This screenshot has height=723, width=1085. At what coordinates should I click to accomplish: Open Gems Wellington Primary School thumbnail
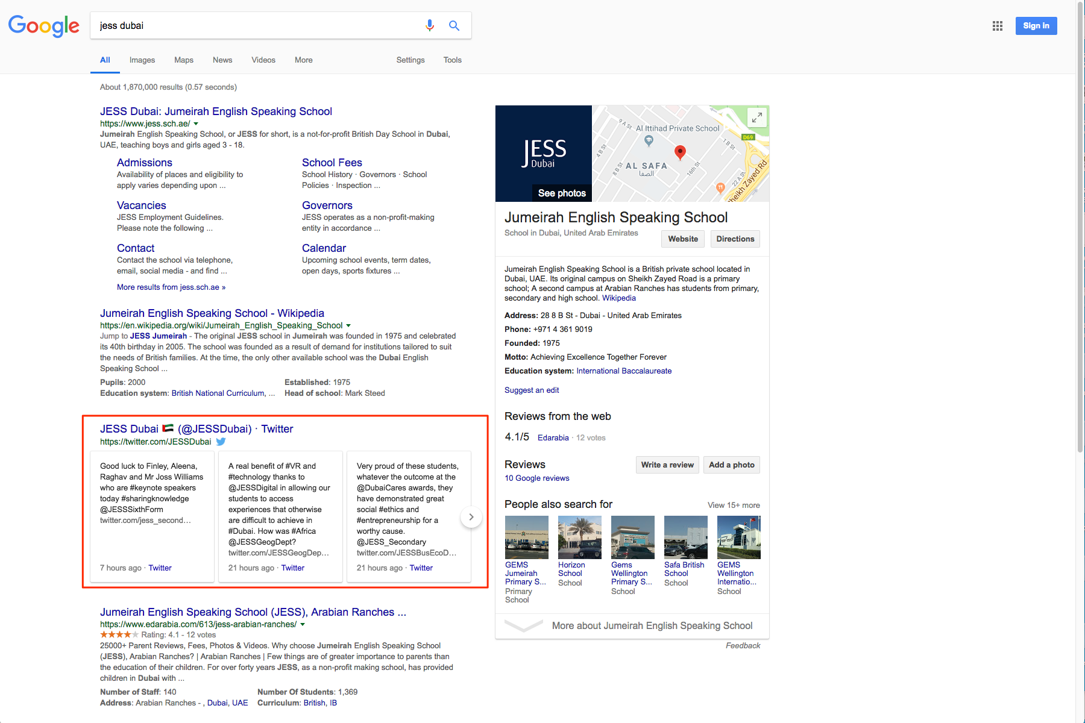click(633, 537)
